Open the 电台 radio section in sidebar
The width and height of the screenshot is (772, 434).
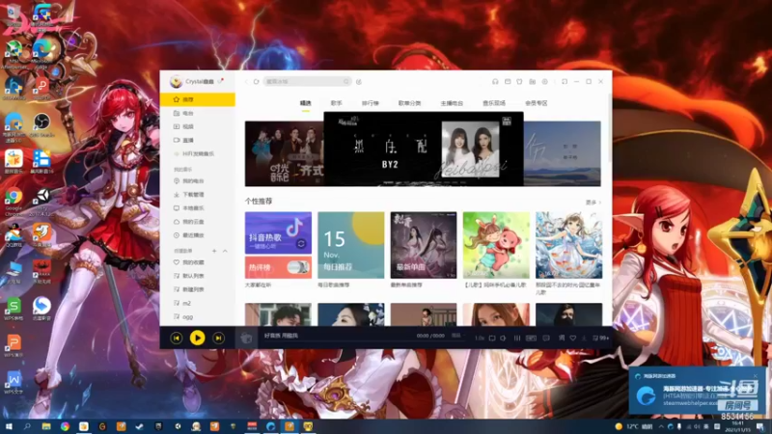198,113
